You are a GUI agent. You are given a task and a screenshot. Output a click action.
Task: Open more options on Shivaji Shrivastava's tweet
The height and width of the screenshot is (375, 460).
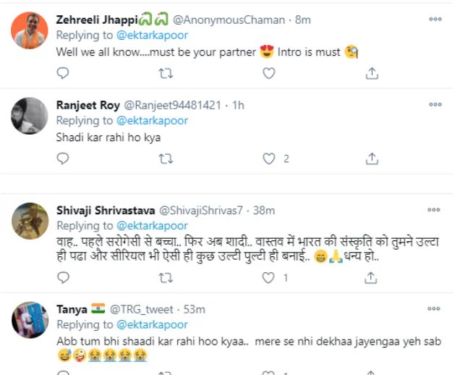click(435, 210)
